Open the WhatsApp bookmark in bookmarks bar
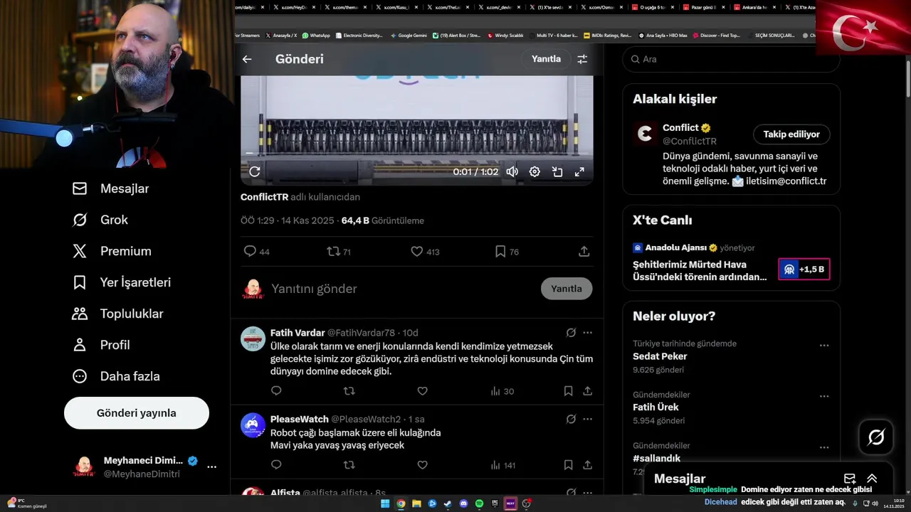 click(317, 36)
